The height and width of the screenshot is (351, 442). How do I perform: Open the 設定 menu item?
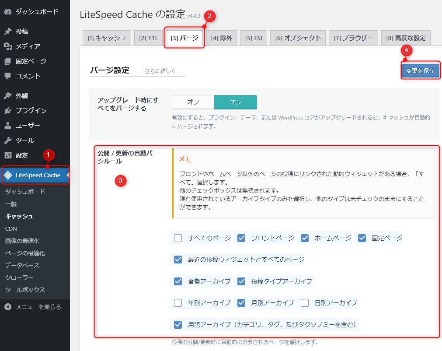click(35, 155)
